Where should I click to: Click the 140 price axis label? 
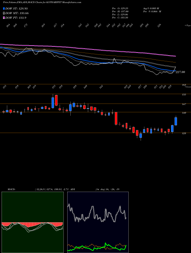coord(184,113)
